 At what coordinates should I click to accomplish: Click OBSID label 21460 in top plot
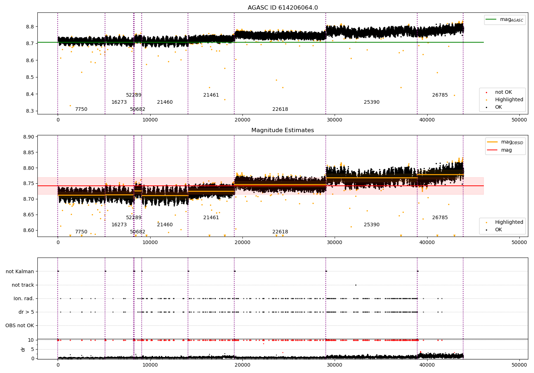(165, 102)
